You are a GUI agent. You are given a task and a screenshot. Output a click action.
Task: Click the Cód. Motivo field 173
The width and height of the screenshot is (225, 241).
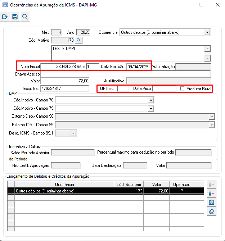(63, 40)
